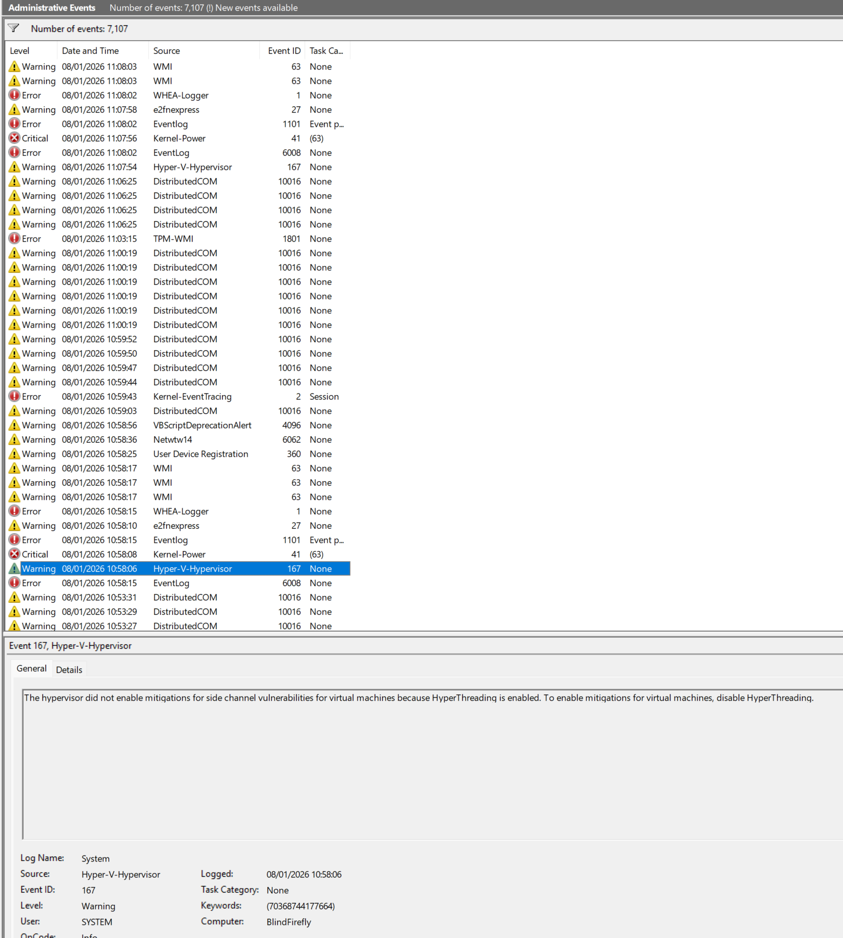
Task: Select the Kernel-Power source text at 11:07:56
Action: click(179, 138)
